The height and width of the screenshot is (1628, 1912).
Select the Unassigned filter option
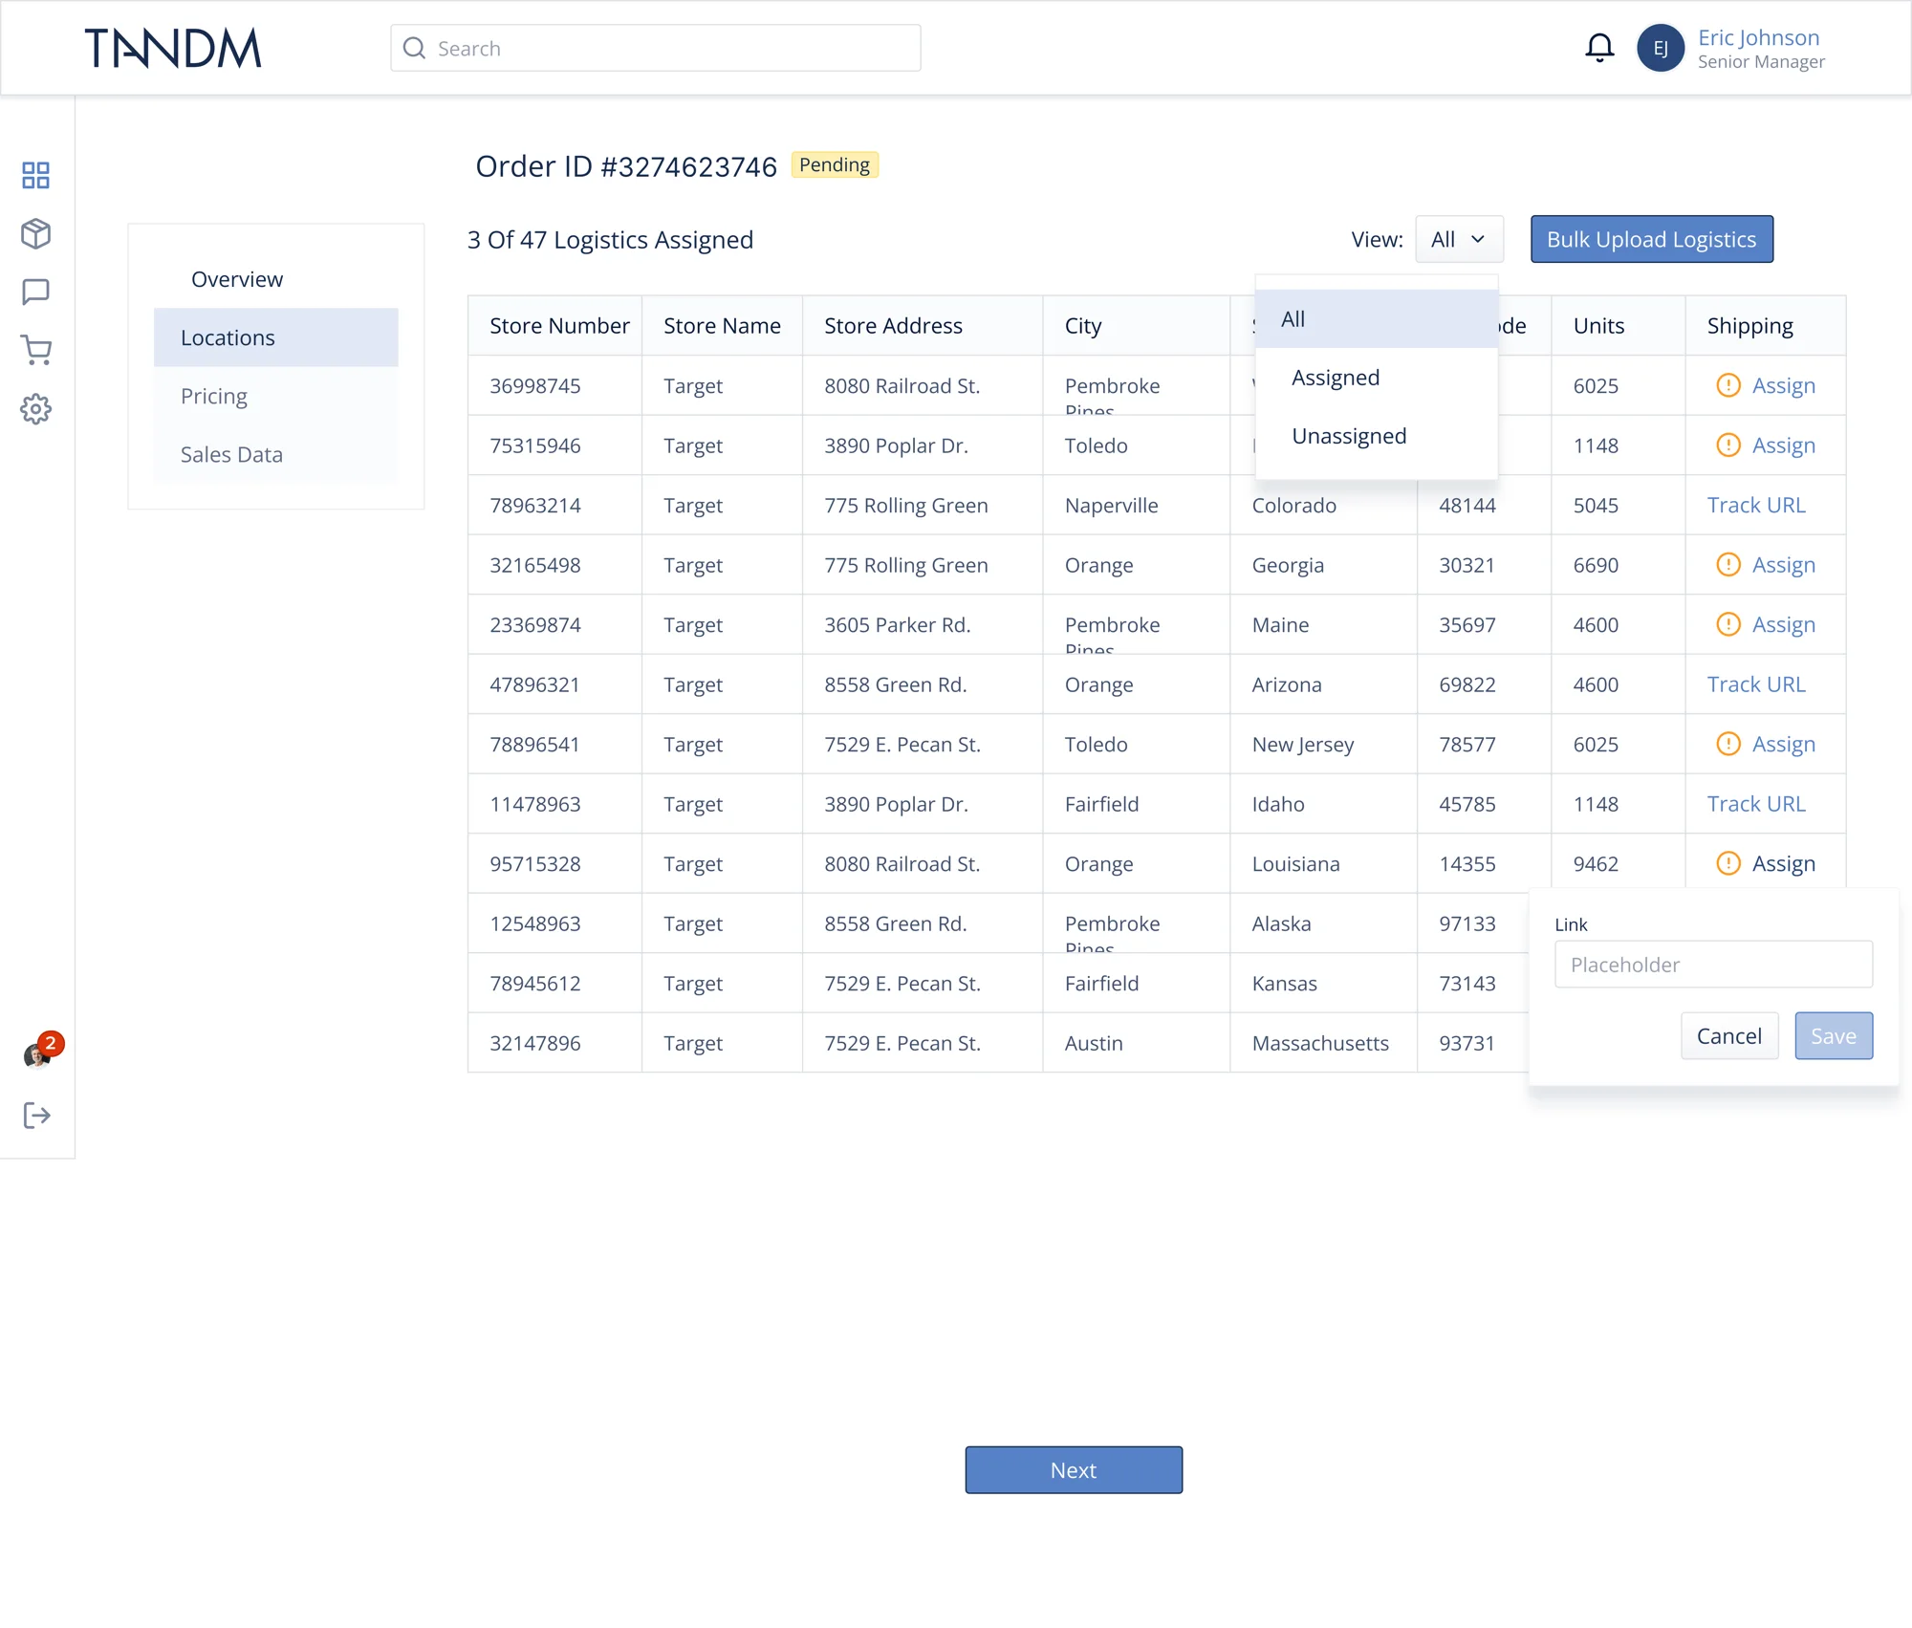pos(1377,436)
